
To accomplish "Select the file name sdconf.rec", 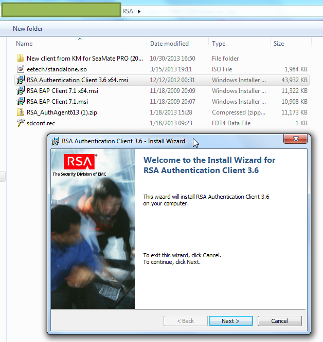I will tap(41, 123).
